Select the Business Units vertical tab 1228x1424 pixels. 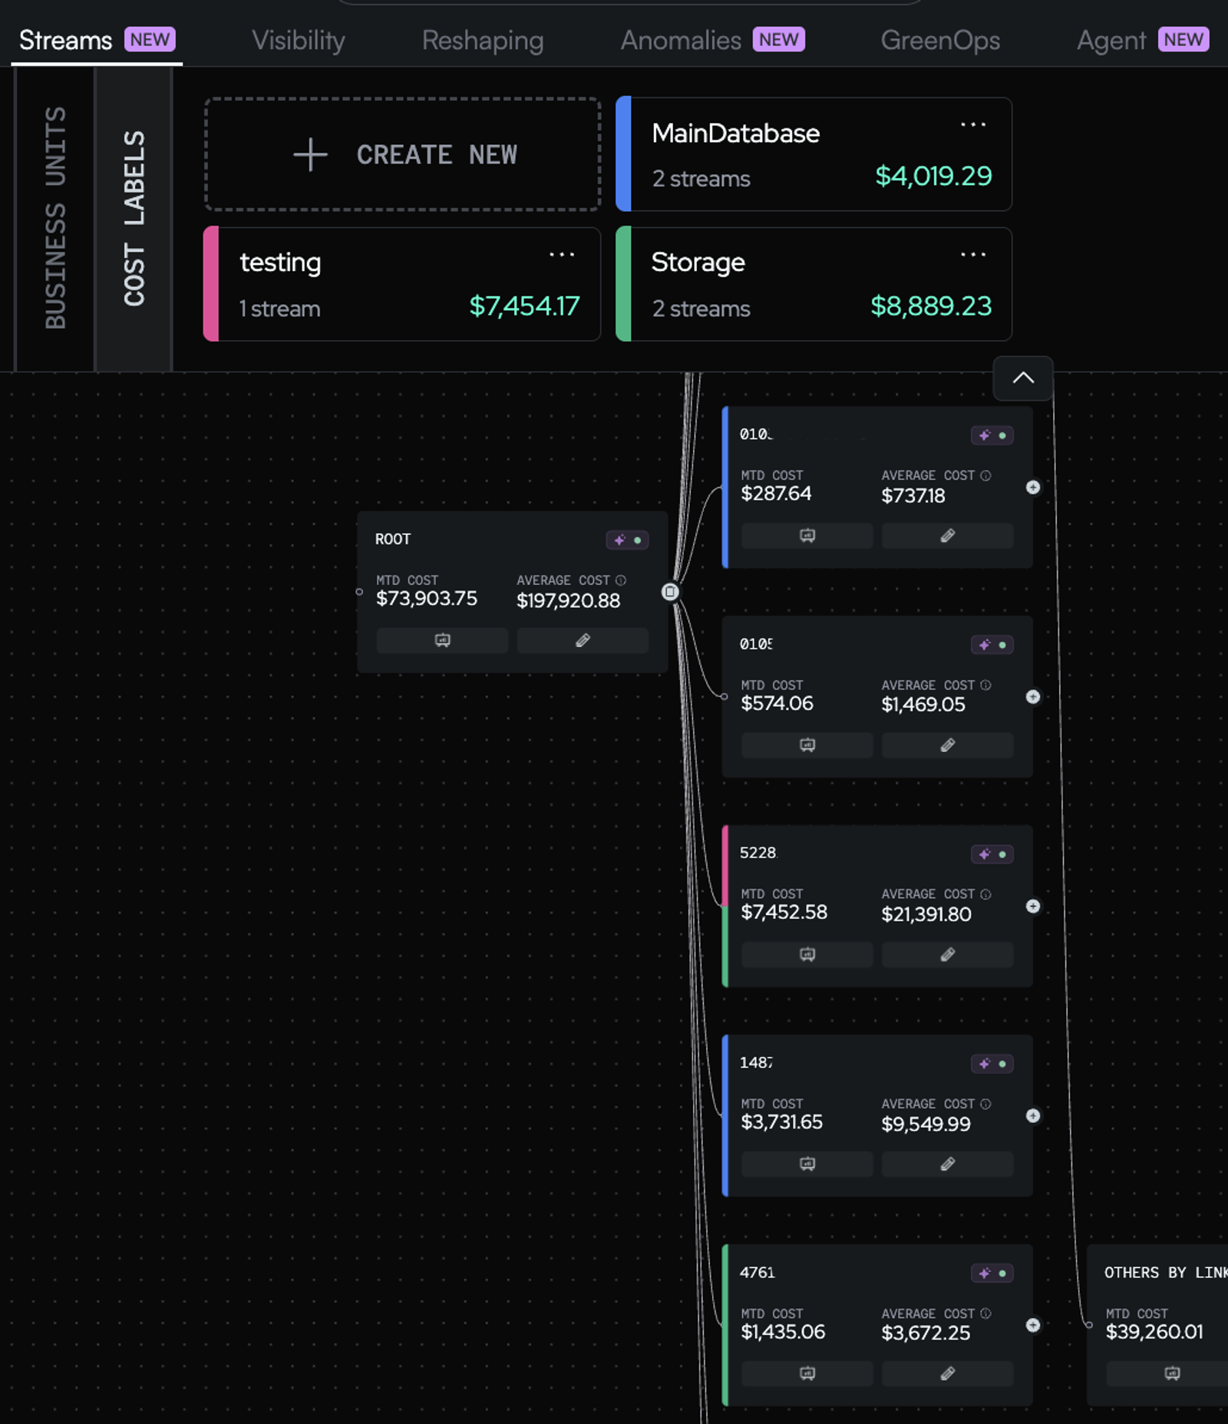click(x=55, y=219)
